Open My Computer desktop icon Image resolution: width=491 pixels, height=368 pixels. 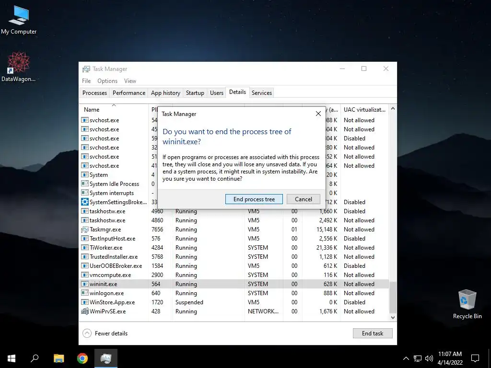[x=19, y=20]
